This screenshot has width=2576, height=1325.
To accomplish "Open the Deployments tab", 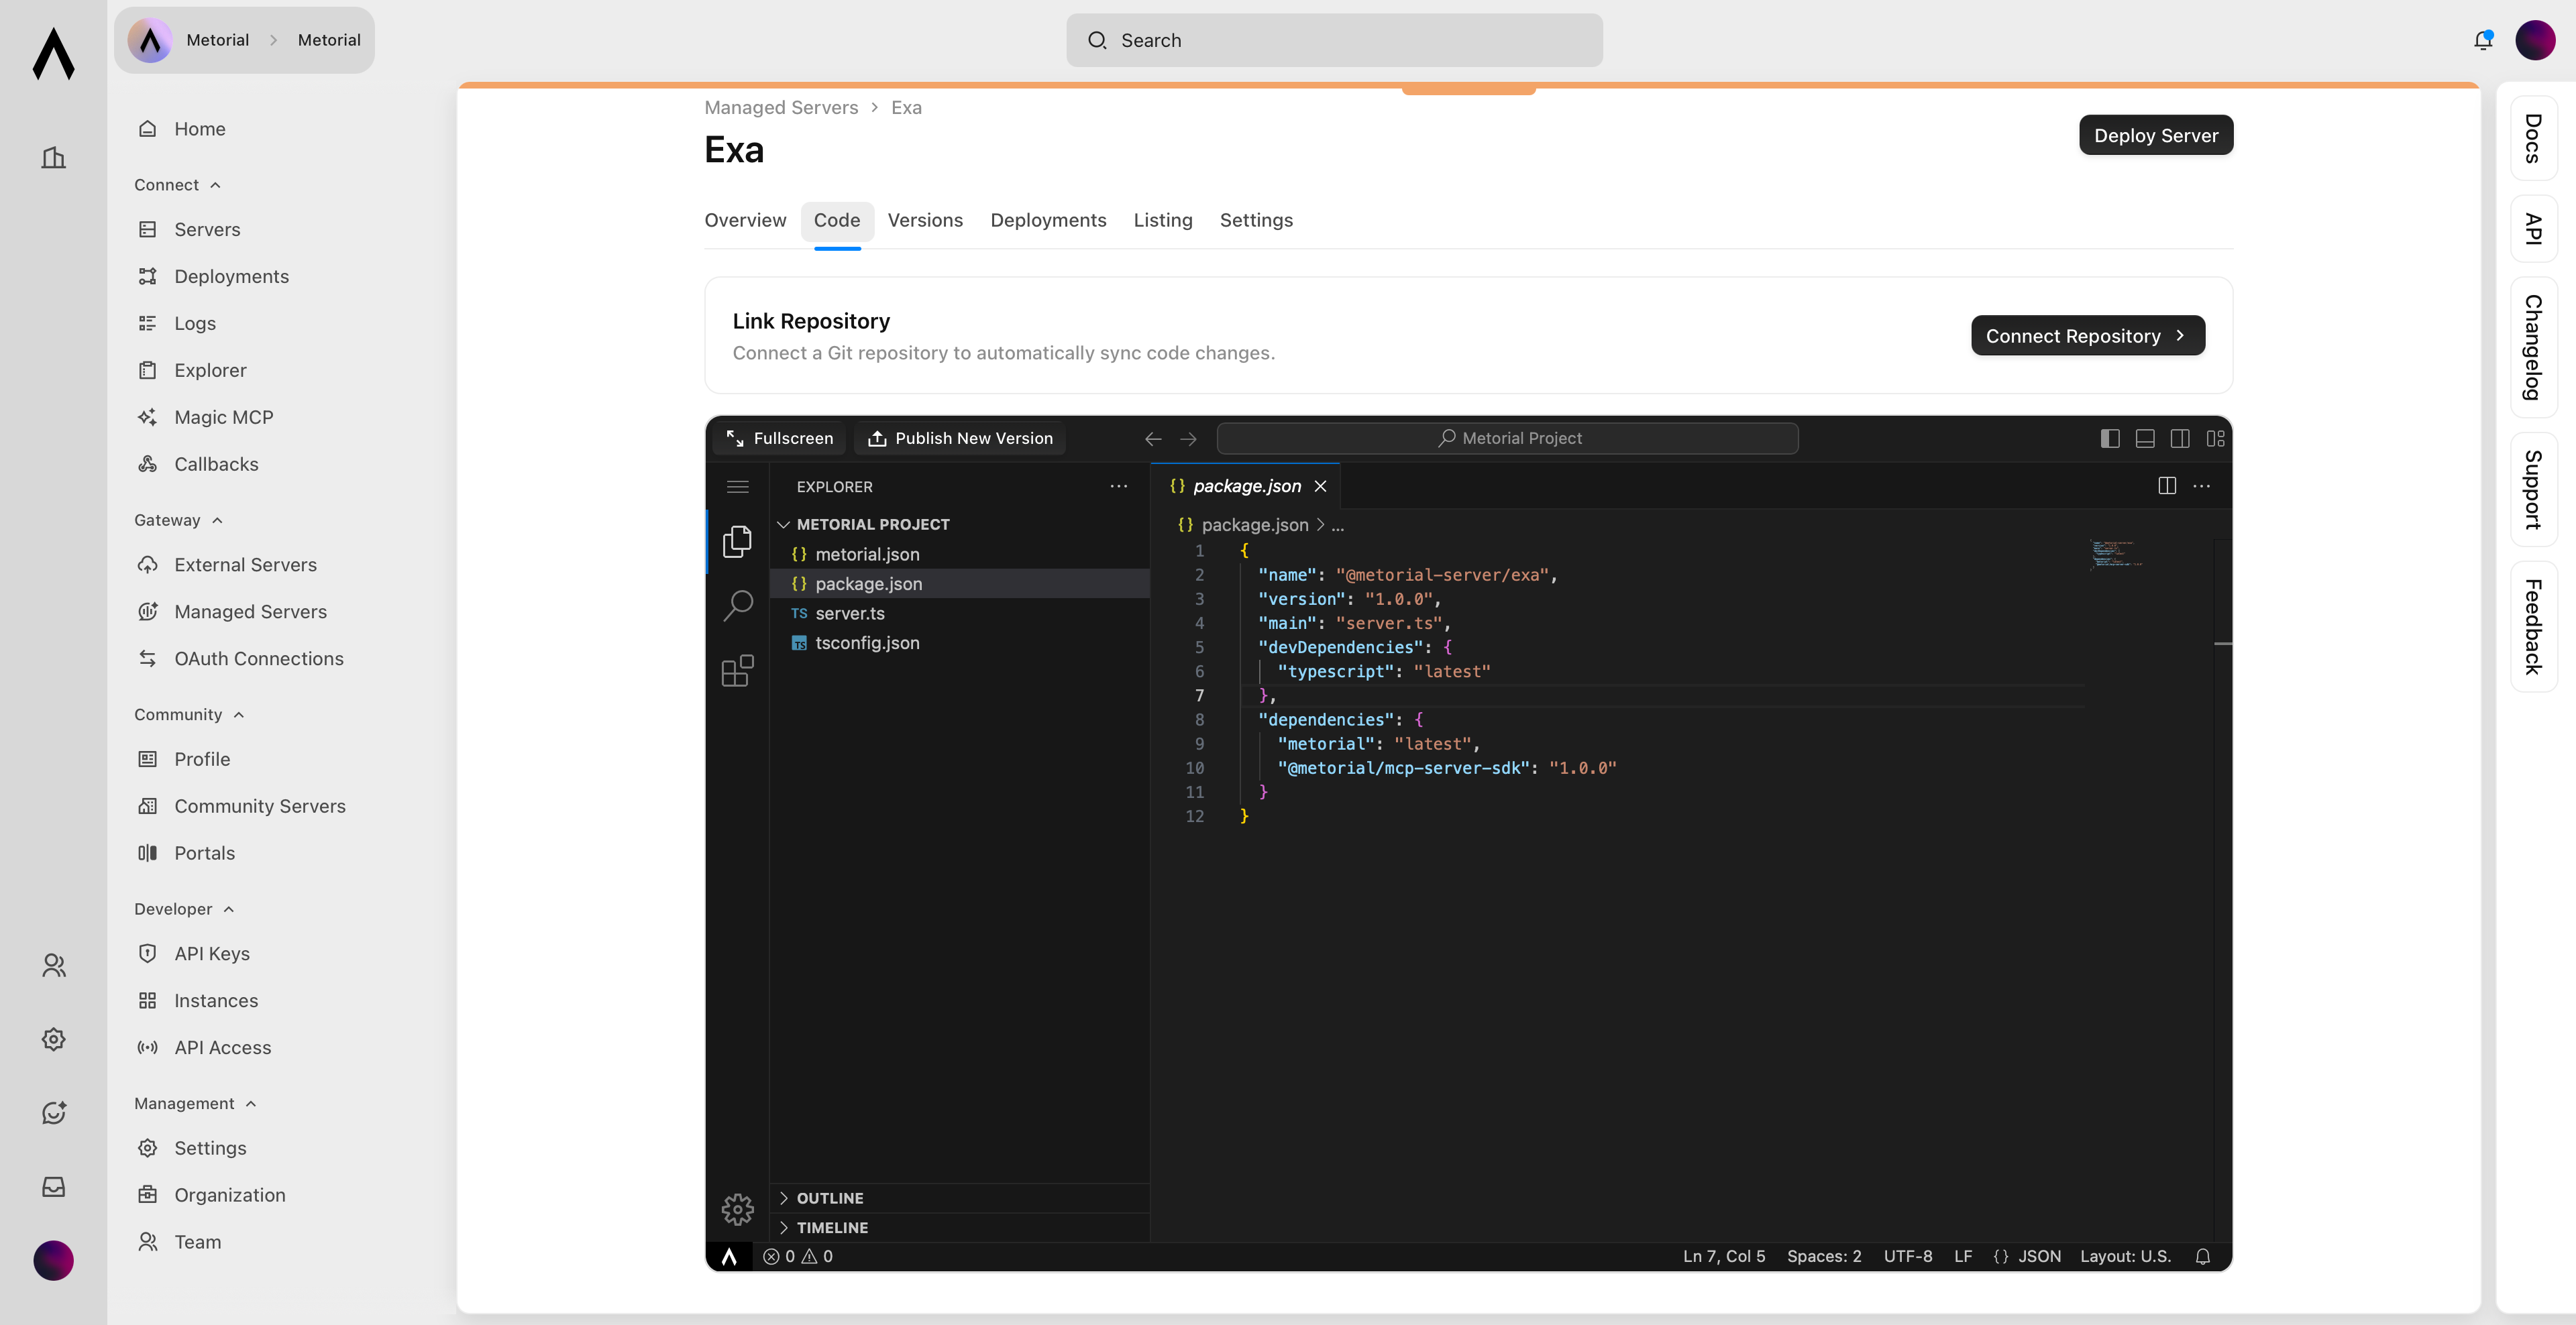I will coord(1048,220).
